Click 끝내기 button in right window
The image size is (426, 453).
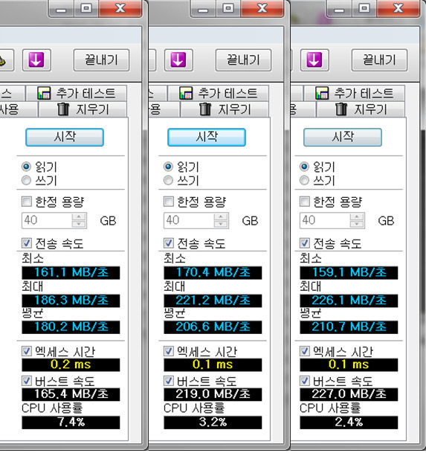click(x=379, y=60)
